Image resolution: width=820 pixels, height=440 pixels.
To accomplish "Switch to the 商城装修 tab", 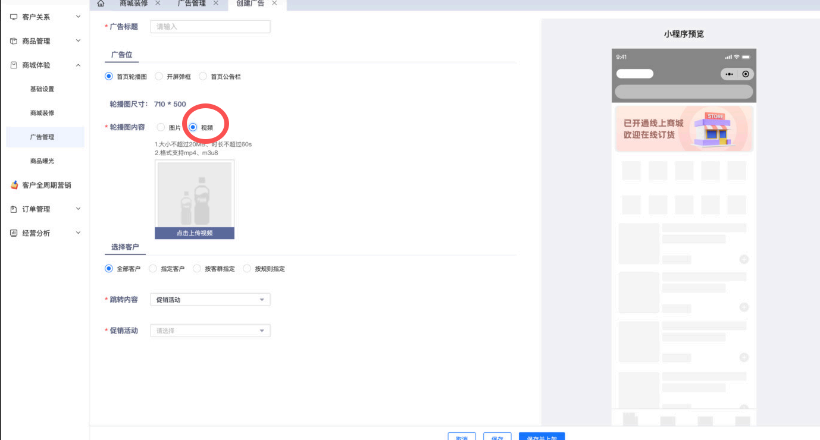I will coord(133,4).
